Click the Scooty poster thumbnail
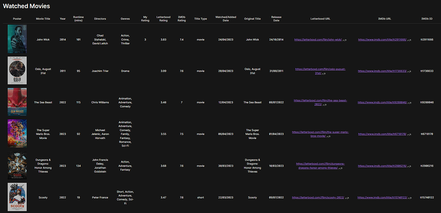 (x=17, y=197)
